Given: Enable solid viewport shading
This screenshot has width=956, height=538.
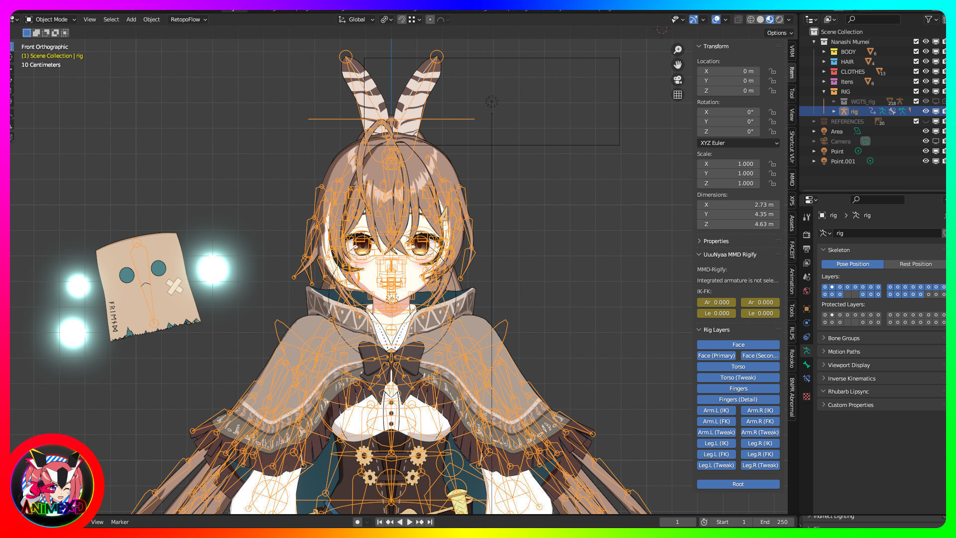Looking at the screenshot, I should [x=760, y=19].
